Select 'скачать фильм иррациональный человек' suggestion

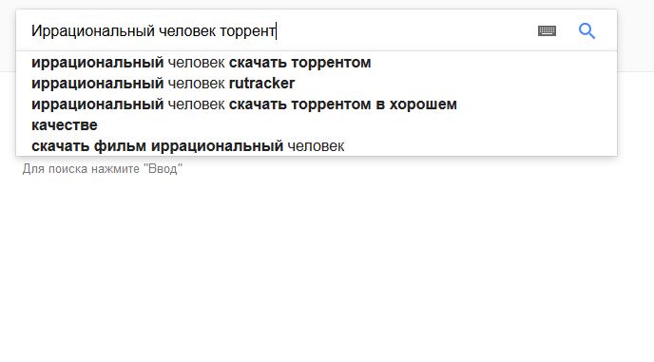coord(317,146)
